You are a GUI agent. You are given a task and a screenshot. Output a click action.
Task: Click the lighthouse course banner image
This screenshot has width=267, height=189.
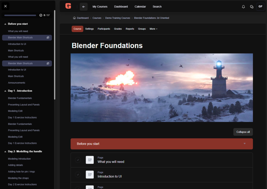point(161,88)
